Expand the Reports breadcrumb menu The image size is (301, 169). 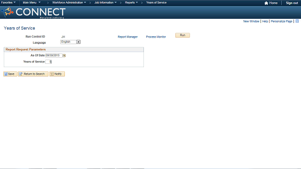click(131, 3)
